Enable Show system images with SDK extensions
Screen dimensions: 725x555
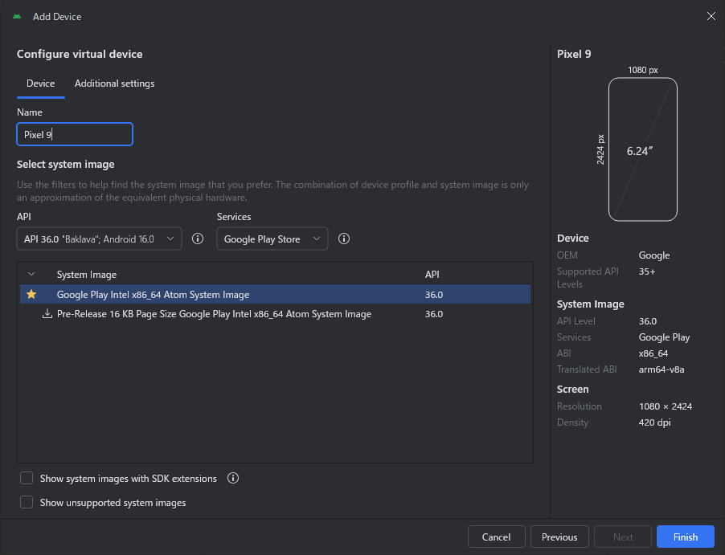click(27, 478)
